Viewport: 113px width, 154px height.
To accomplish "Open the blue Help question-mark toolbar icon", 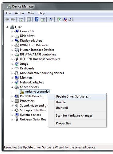I will (37, 19).
